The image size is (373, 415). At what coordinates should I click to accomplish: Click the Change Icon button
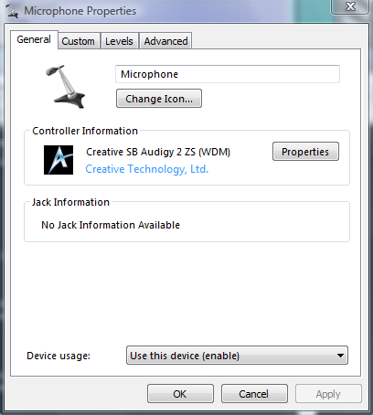click(x=159, y=99)
